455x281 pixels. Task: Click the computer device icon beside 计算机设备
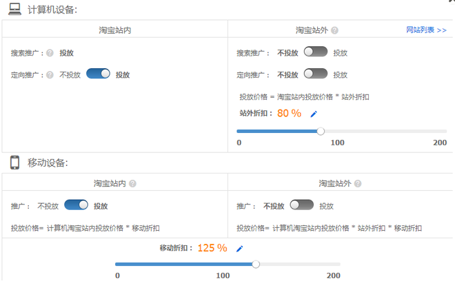[14, 9]
